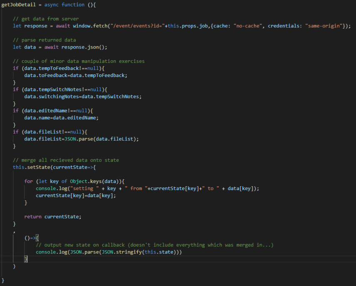Click the highlighted closing brace of callback
356x286 pixels.
tap(26, 259)
